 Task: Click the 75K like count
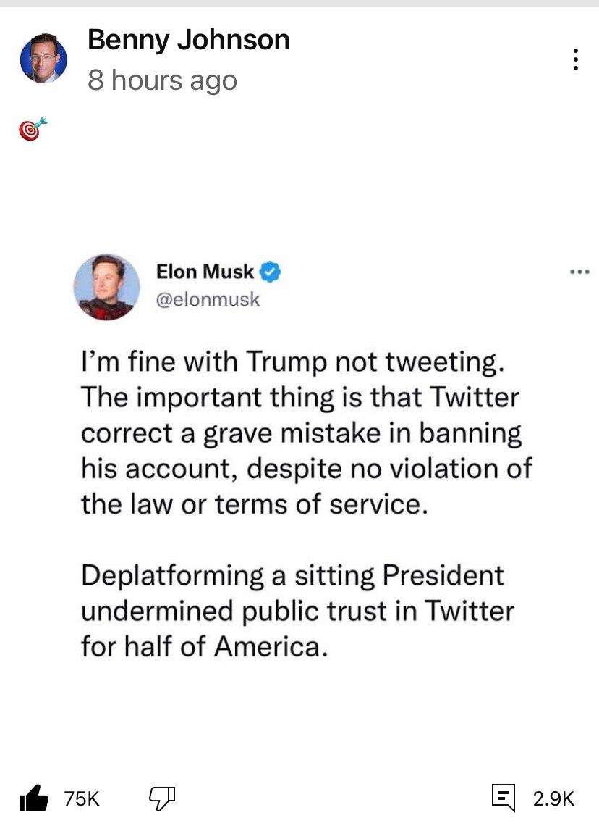(81, 799)
